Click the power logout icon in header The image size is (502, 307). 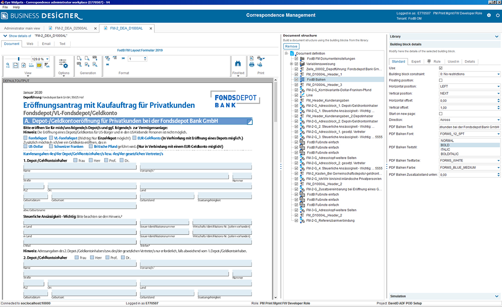point(498,15)
